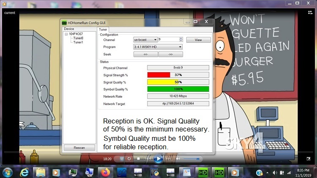
Task: Open the Windows Start menu
Action: (x=8, y=173)
